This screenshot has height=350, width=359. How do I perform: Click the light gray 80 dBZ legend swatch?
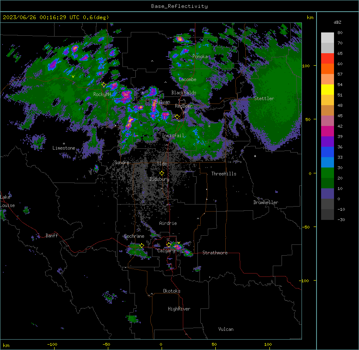pyautogui.click(x=327, y=37)
